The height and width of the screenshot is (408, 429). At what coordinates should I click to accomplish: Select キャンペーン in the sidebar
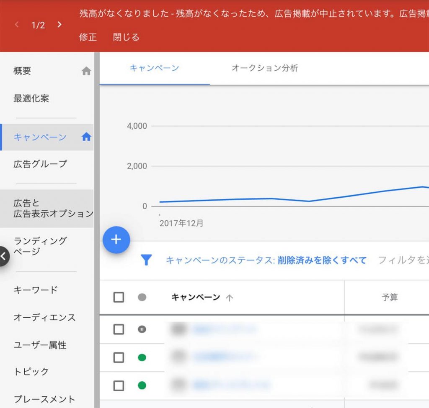[47, 137]
